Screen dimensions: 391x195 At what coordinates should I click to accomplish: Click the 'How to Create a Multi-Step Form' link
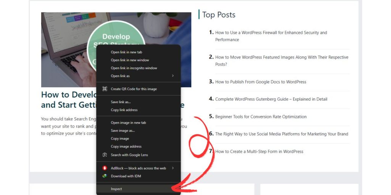pos(259,152)
